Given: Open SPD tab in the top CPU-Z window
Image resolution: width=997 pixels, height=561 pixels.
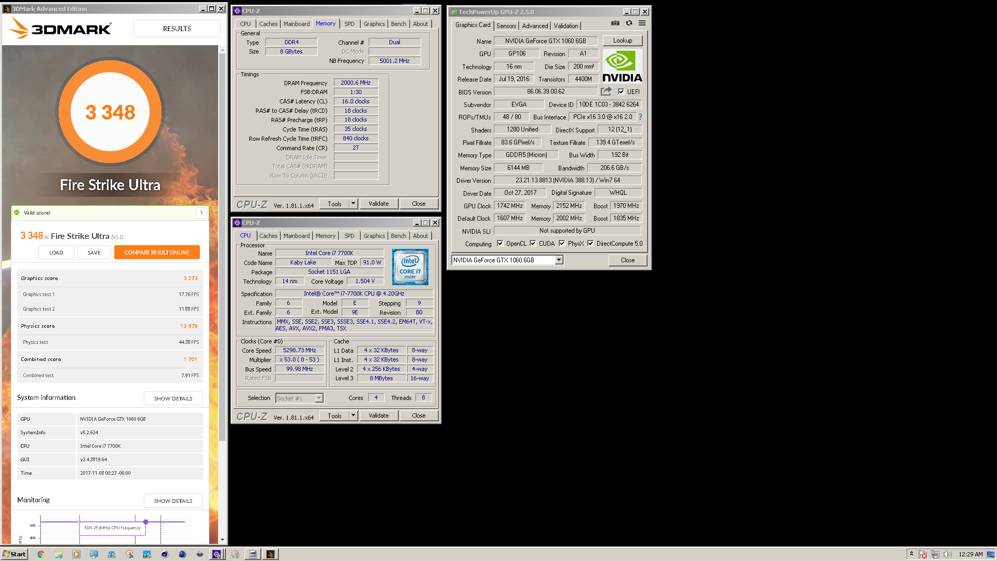Looking at the screenshot, I should 349,24.
